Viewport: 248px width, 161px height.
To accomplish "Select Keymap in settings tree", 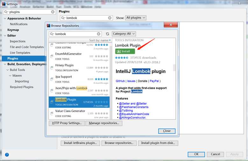I will pyautogui.click(x=13, y=30).
